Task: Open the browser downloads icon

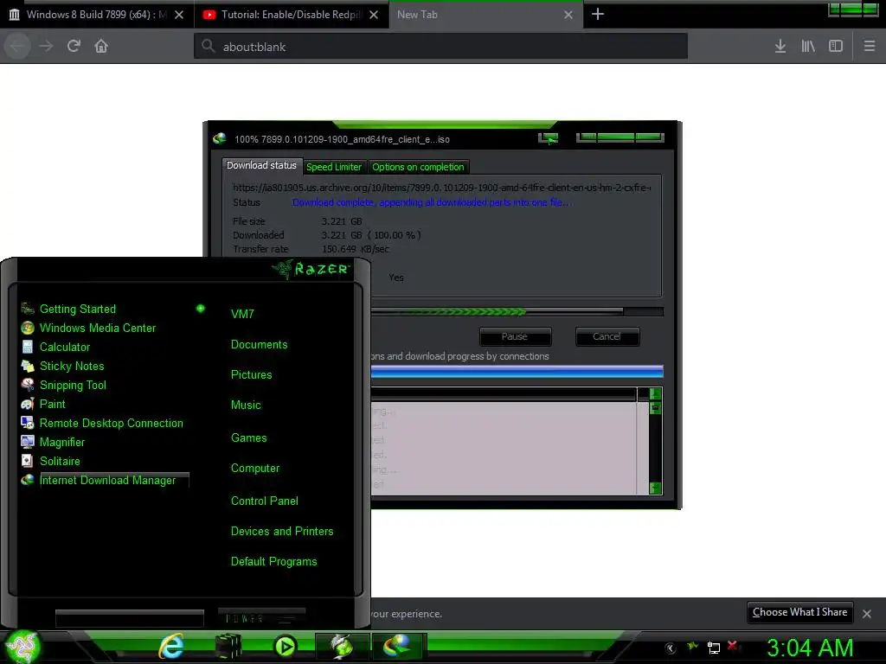Action: tap(780, 47)
